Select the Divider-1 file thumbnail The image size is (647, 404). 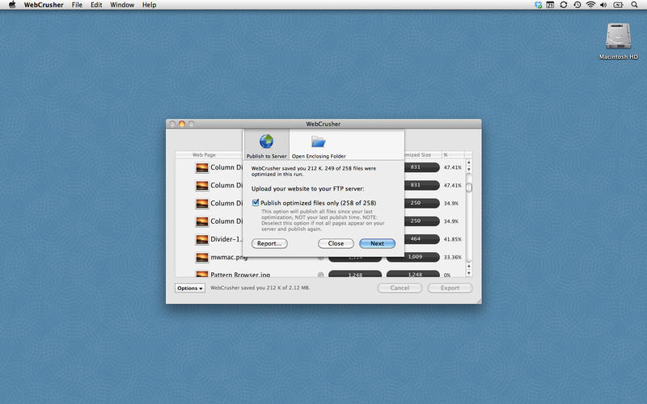click(x=201, y=239)
